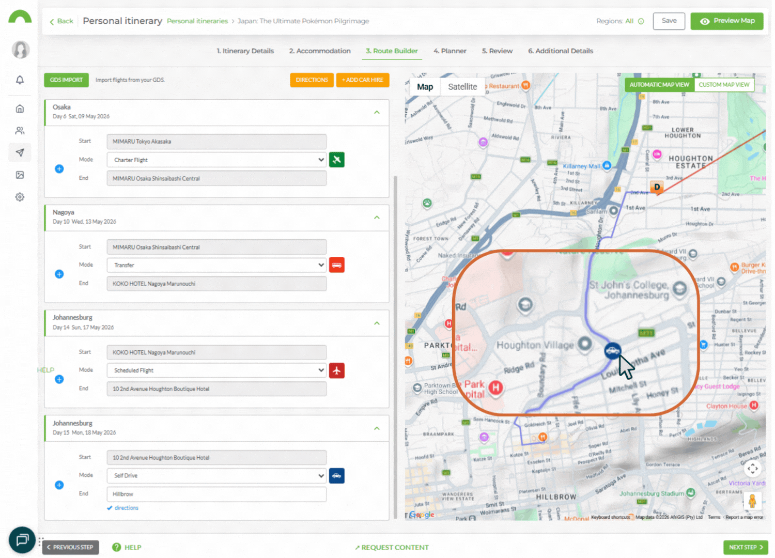Switch the map to Satellite view
Viewport: 775px width, 558px height.
tap(462, 87)
